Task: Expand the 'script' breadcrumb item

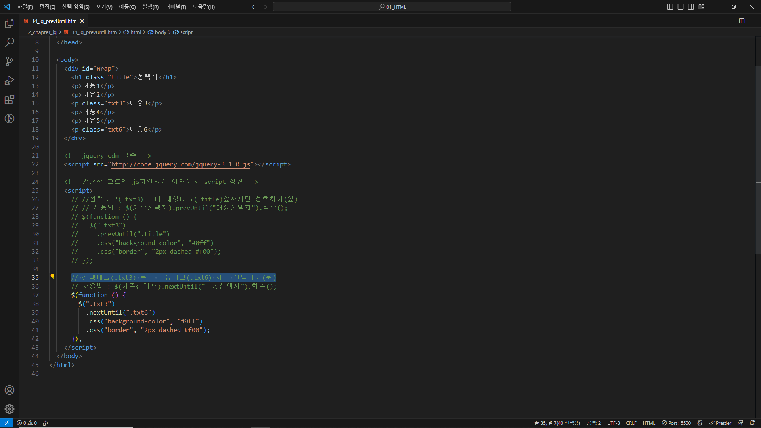Action: [186, 32]
